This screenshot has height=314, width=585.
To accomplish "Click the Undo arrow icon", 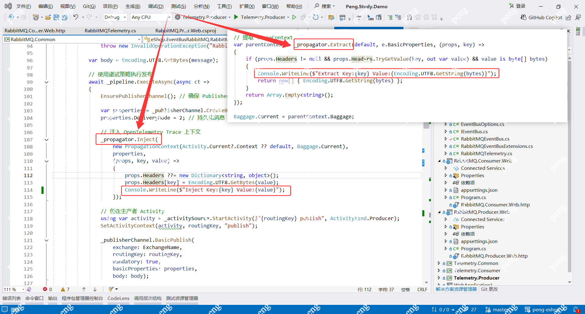I will click(x=76, y=17).
